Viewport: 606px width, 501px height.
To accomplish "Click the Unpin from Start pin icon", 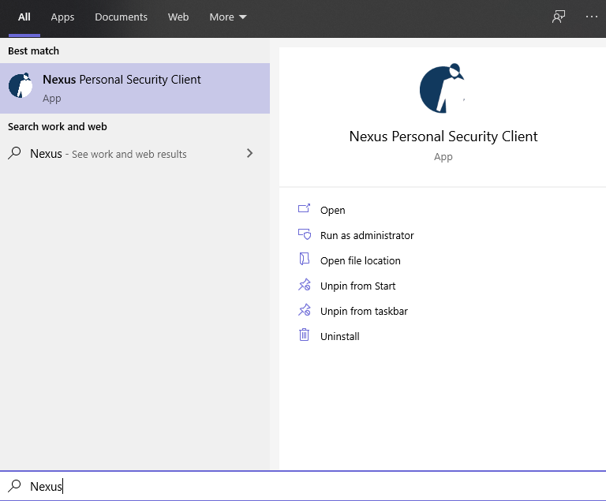I will click(305, 286).
